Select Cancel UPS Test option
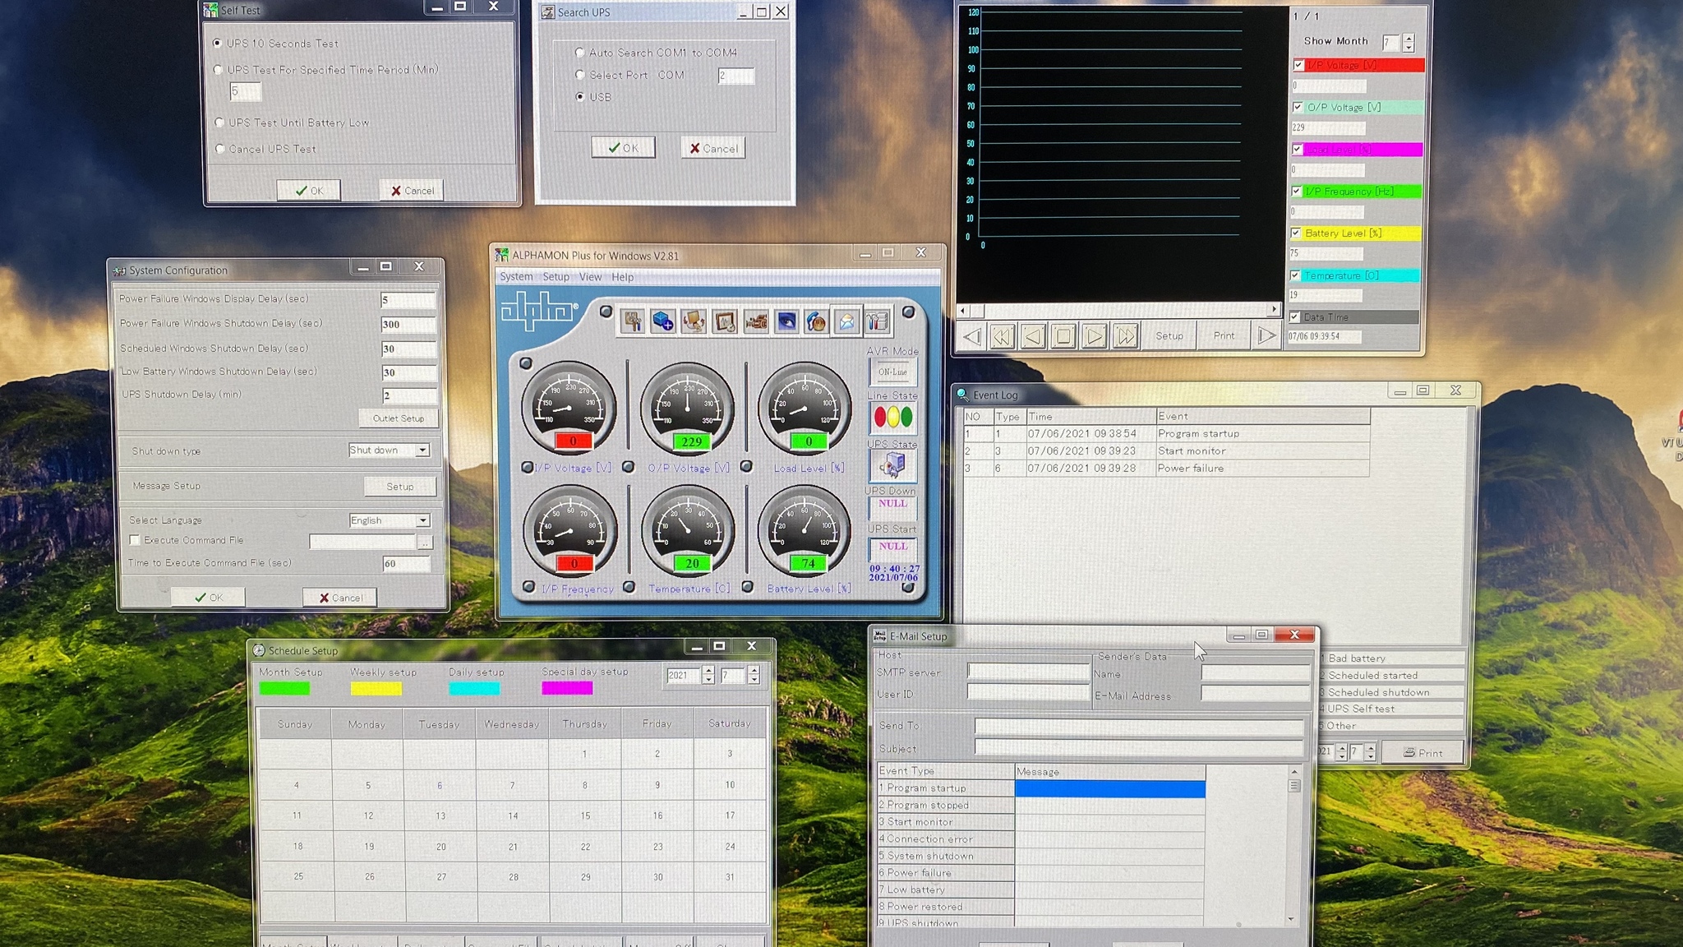 coord(219,149)
